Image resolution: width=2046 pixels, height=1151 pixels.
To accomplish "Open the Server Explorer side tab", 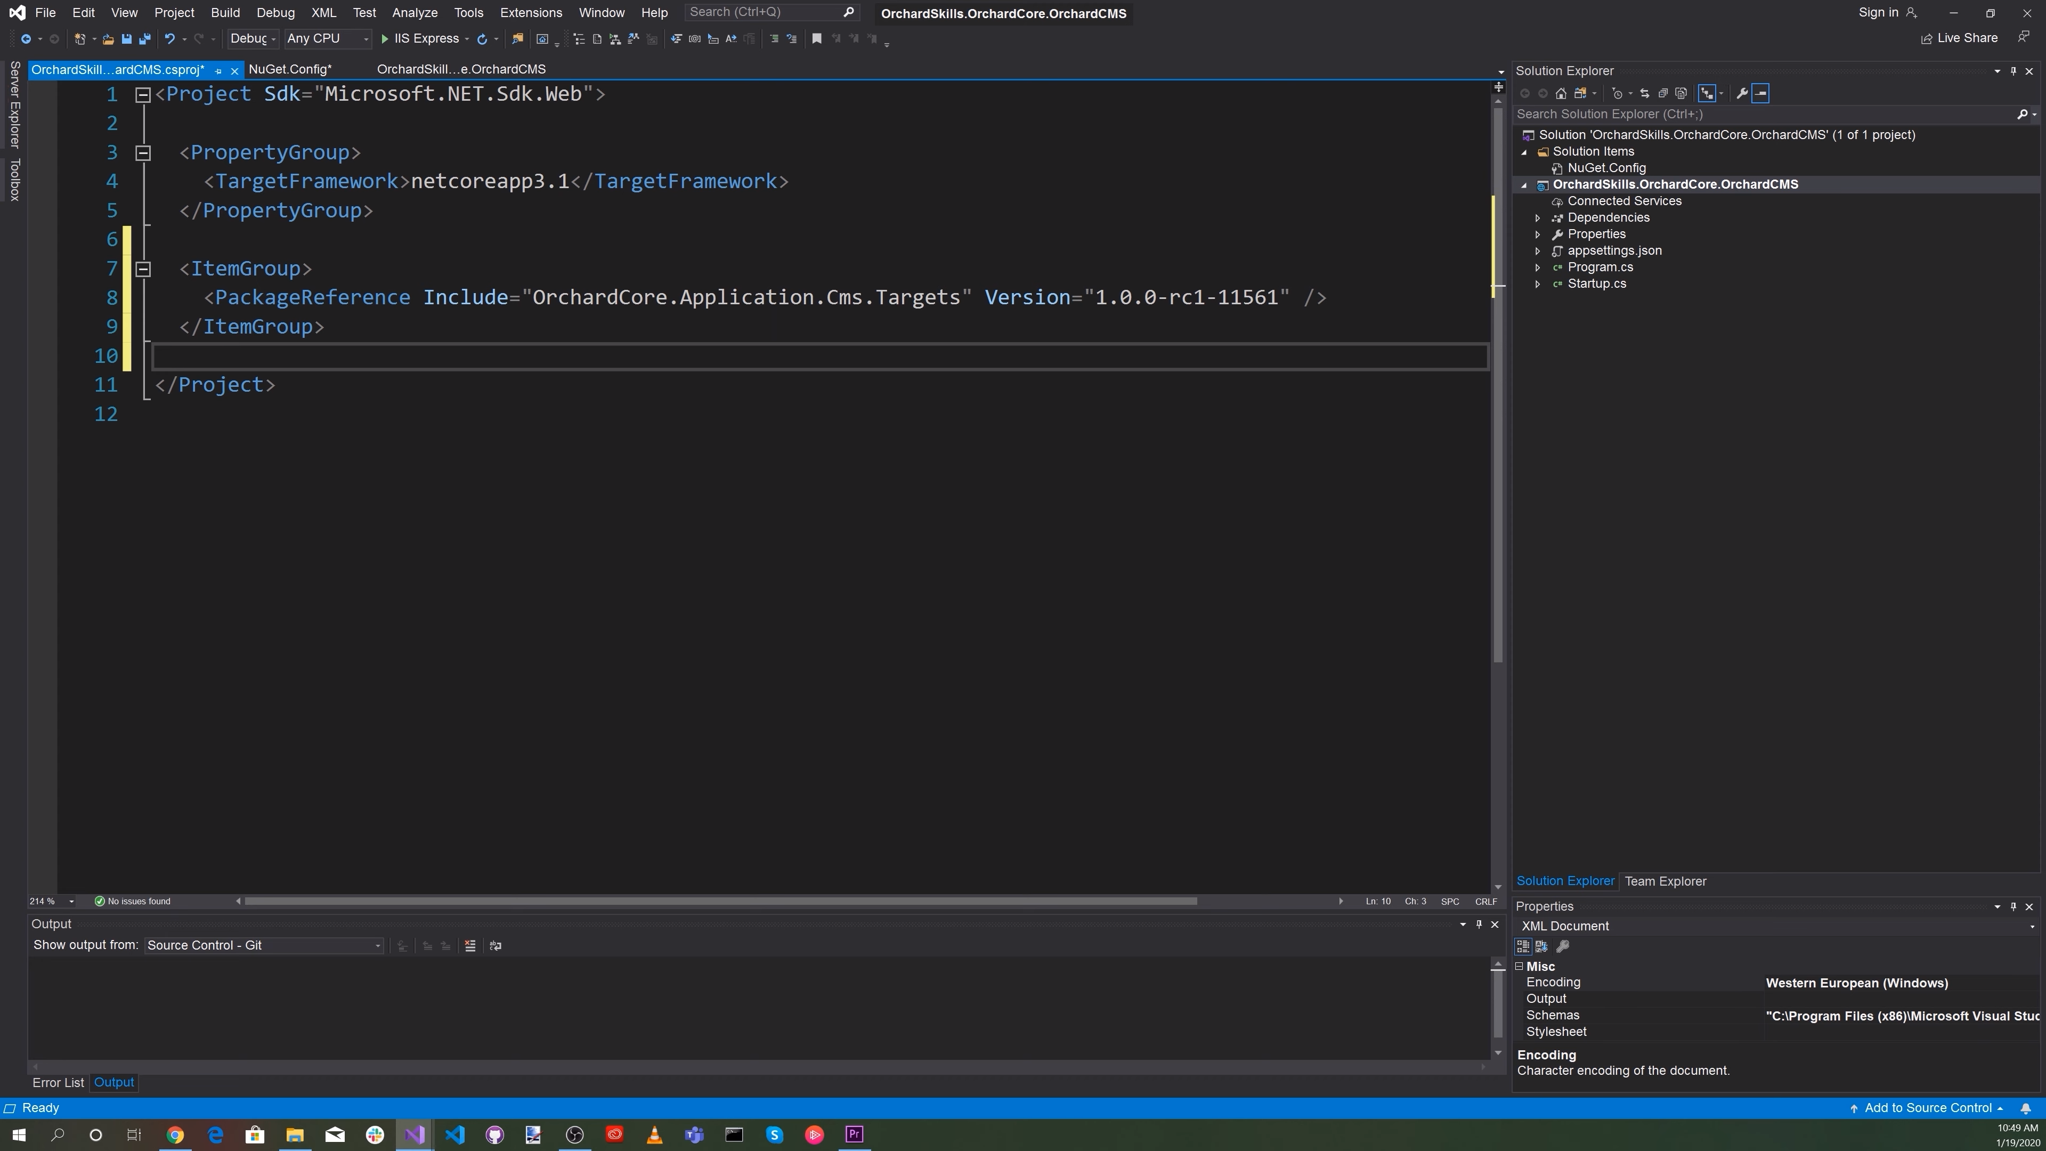I will 14,104.
